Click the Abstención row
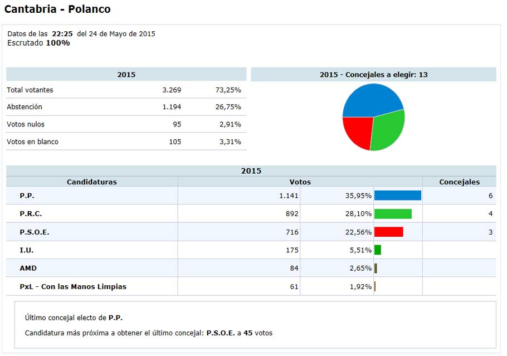This screenshot has width=507, height=356. click(x=25, y=107)
